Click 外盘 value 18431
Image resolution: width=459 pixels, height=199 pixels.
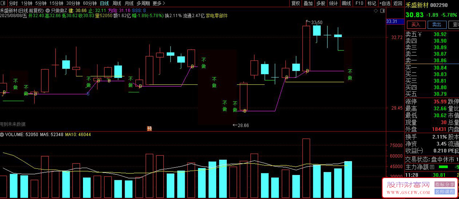pyautogui.click(x=439, y=129)
